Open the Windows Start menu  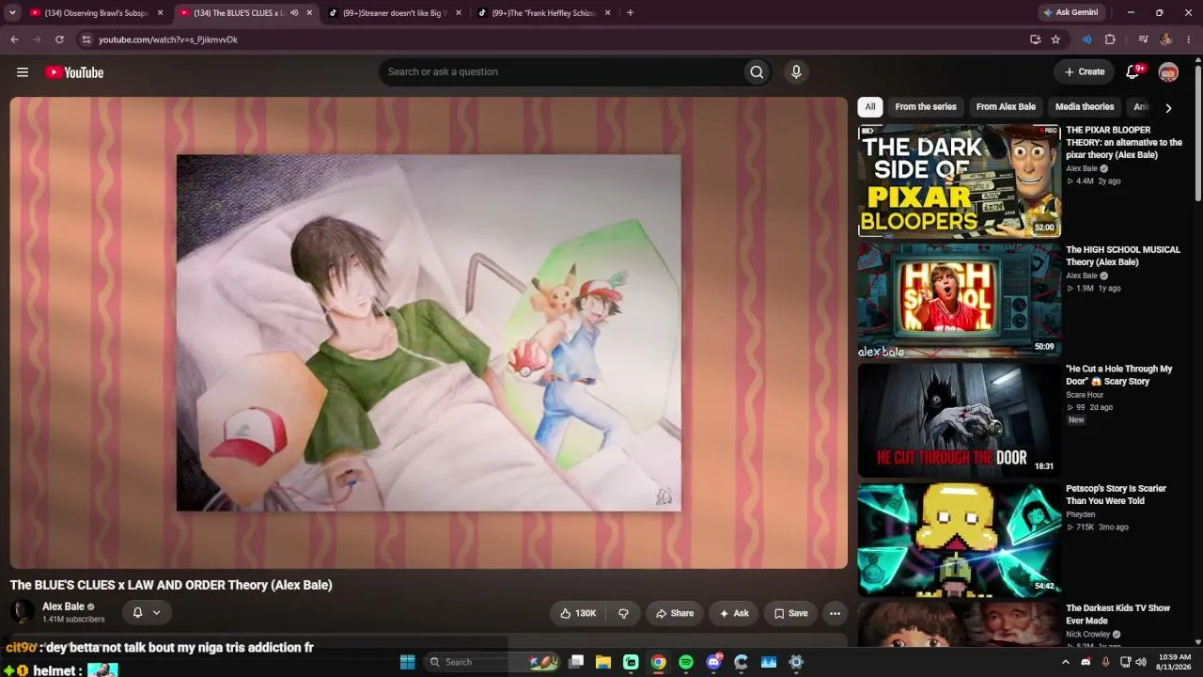(x=407, y=662)
